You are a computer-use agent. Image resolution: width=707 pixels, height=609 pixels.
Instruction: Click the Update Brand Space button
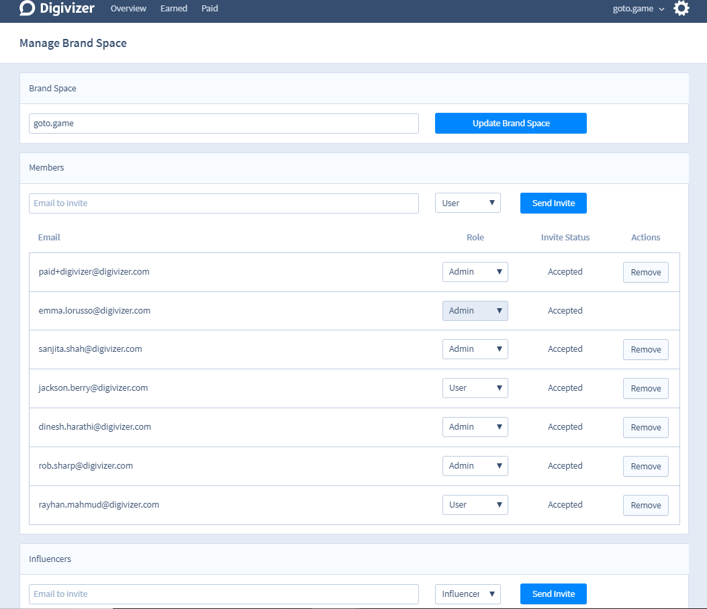coord(510,123)
